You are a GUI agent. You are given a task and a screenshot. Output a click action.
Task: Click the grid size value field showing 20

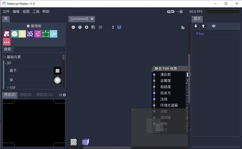pos(104,27)
